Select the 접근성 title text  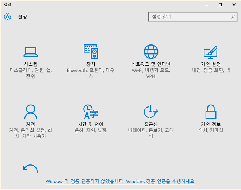151,124
